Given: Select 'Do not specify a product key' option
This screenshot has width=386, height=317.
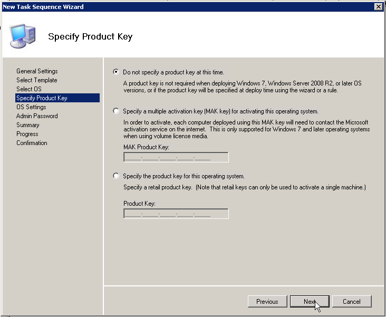Looking at the screenshot, I should coord(116,72).
